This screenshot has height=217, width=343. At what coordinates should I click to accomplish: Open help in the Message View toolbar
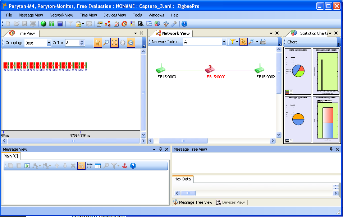click(133, 166)
